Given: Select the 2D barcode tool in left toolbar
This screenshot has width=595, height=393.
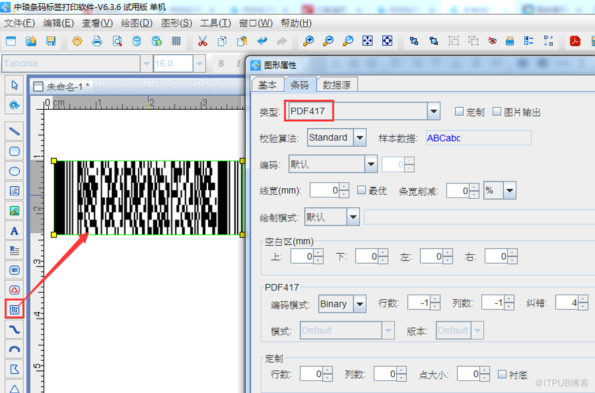Looking at the screenshot, I should pos(14,309).
